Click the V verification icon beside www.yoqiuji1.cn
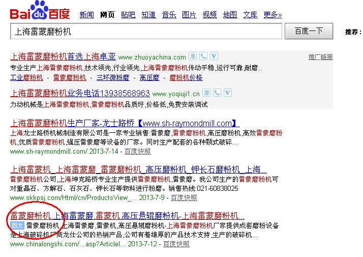Screen dimensions: 363x257 pos(228,93)
